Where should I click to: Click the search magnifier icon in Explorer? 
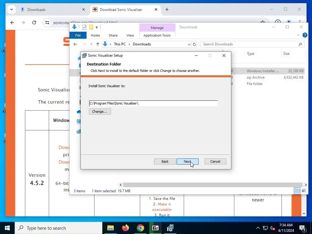pos(300,44)
